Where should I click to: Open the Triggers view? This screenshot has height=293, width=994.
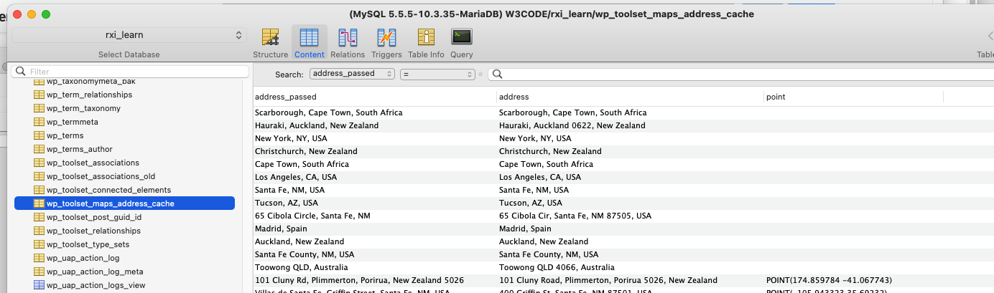pyautogui.click(x=386, y=42)
